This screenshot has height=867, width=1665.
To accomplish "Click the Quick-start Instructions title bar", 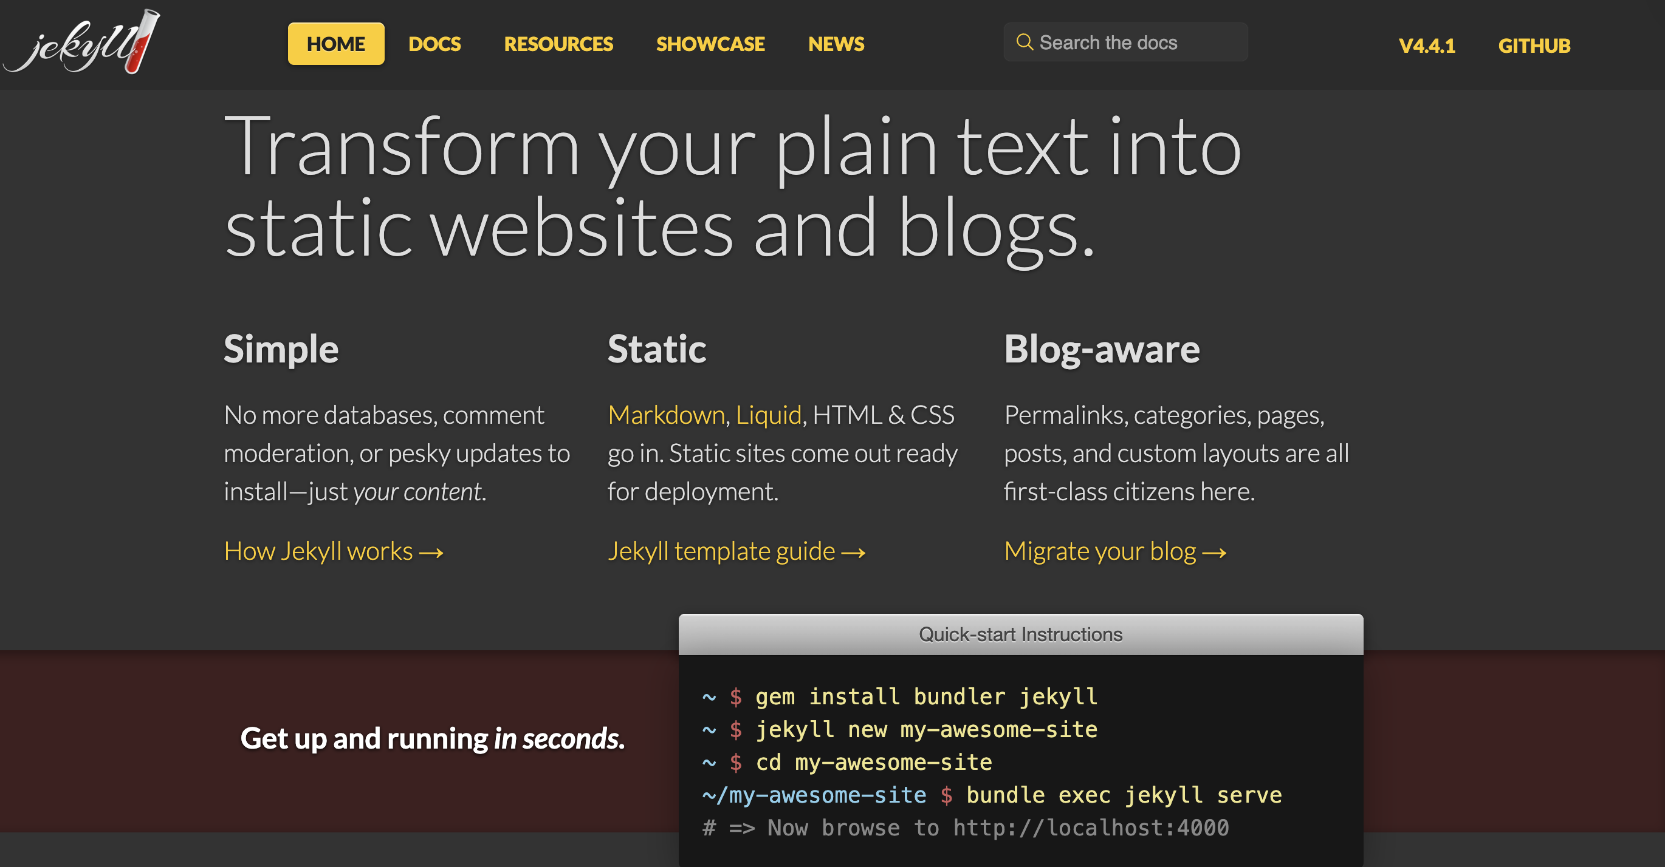I will 1021,634.
